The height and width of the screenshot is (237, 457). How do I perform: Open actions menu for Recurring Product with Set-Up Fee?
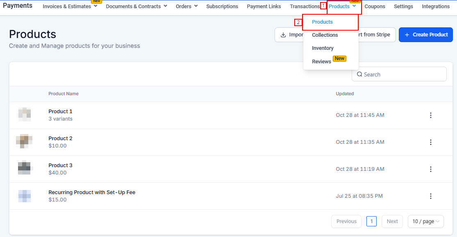coord(430,196)
